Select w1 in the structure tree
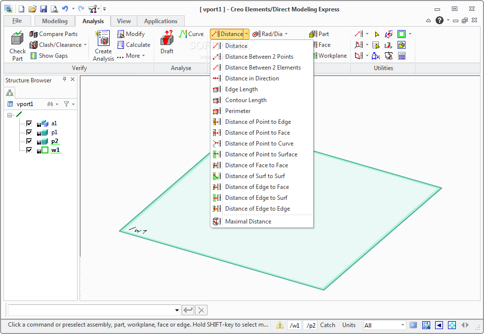The height and width of the screenshot is (334, 484). pos(55,150)
